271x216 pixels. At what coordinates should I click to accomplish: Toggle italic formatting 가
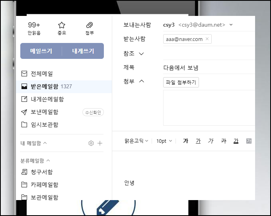211,141
